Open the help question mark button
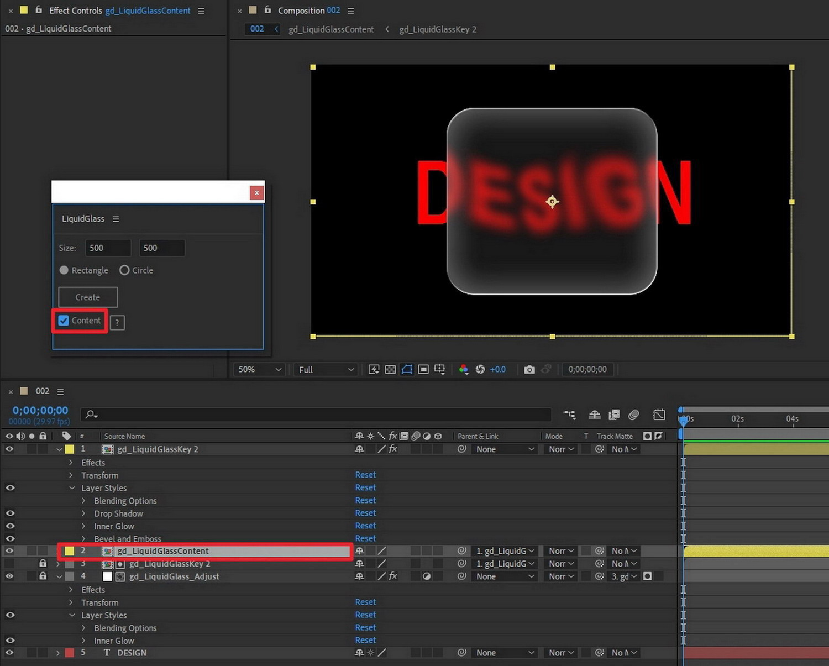The width and height of the screenshot is (829, 666). pos(117,323)
